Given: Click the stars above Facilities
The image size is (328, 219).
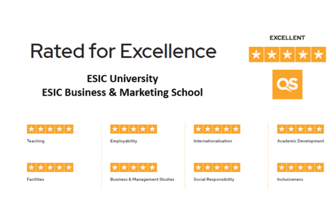Looking at the screenshot, I should (50, 167).
